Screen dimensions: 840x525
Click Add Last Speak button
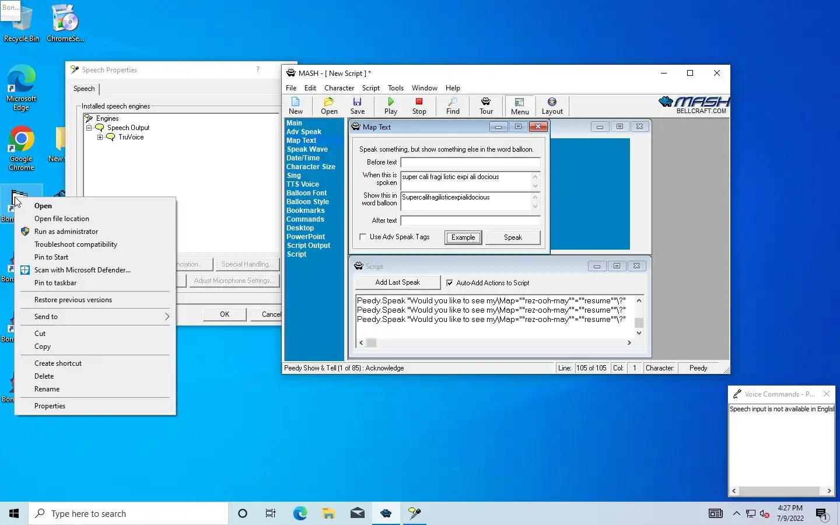tap(397, 282)
